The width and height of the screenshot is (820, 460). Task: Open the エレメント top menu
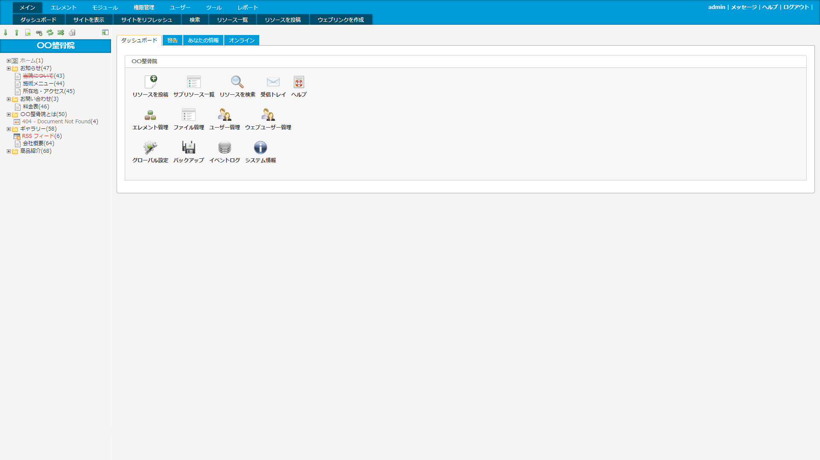63,8
